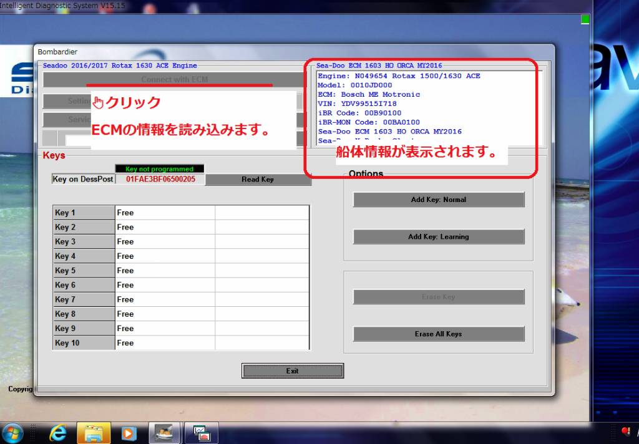Select the Key 5 Free cell
Screen dimensions: 639x444
(x=165, y=271)
